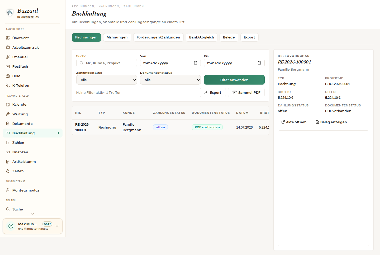Click the Buchhaltung banknote icon
The width and height of the screenshot is (380, 255).
[8, 133]
